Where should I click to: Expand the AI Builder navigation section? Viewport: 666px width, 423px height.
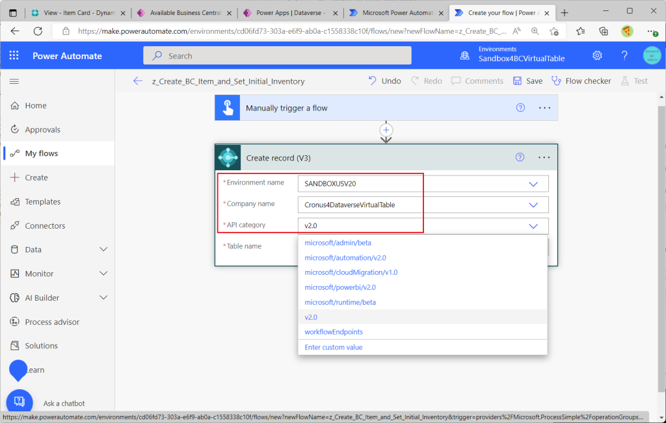click(103, 298)
